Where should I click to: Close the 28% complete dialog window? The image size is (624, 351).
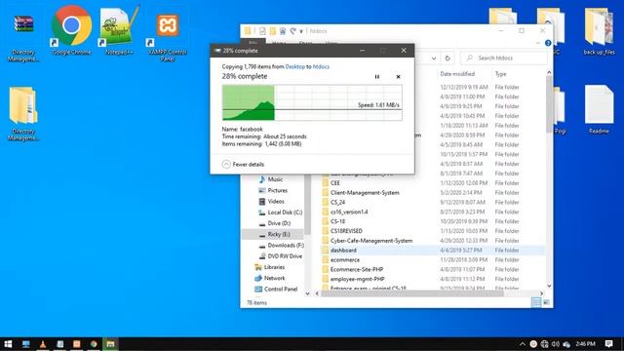pyautogui.click(x=404, y=51)
